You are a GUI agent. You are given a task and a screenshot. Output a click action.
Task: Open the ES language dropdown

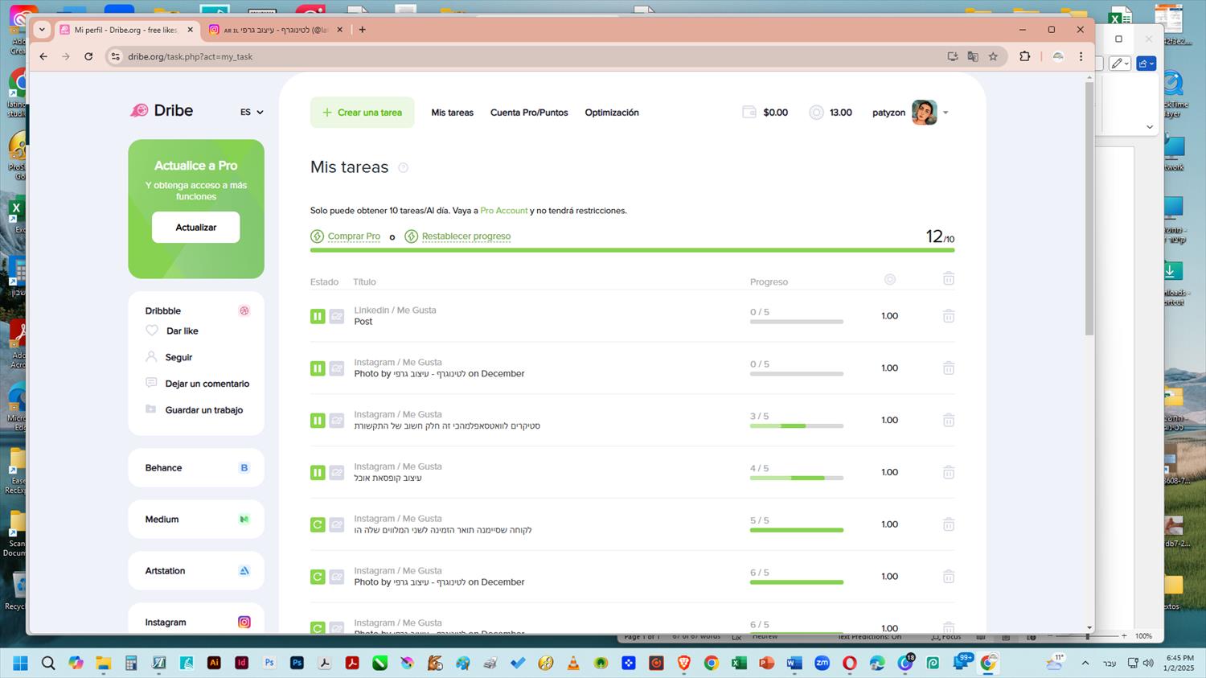point(252,113)
